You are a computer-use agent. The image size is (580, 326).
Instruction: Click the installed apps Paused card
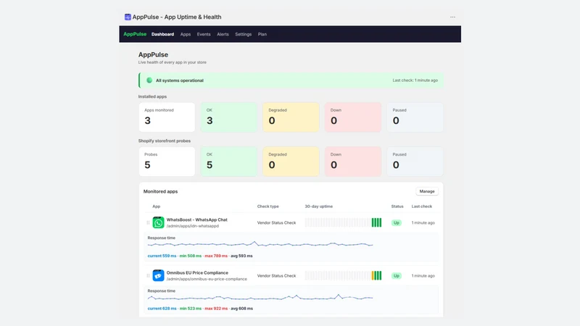pyautogui.click(x=415, y=117)
